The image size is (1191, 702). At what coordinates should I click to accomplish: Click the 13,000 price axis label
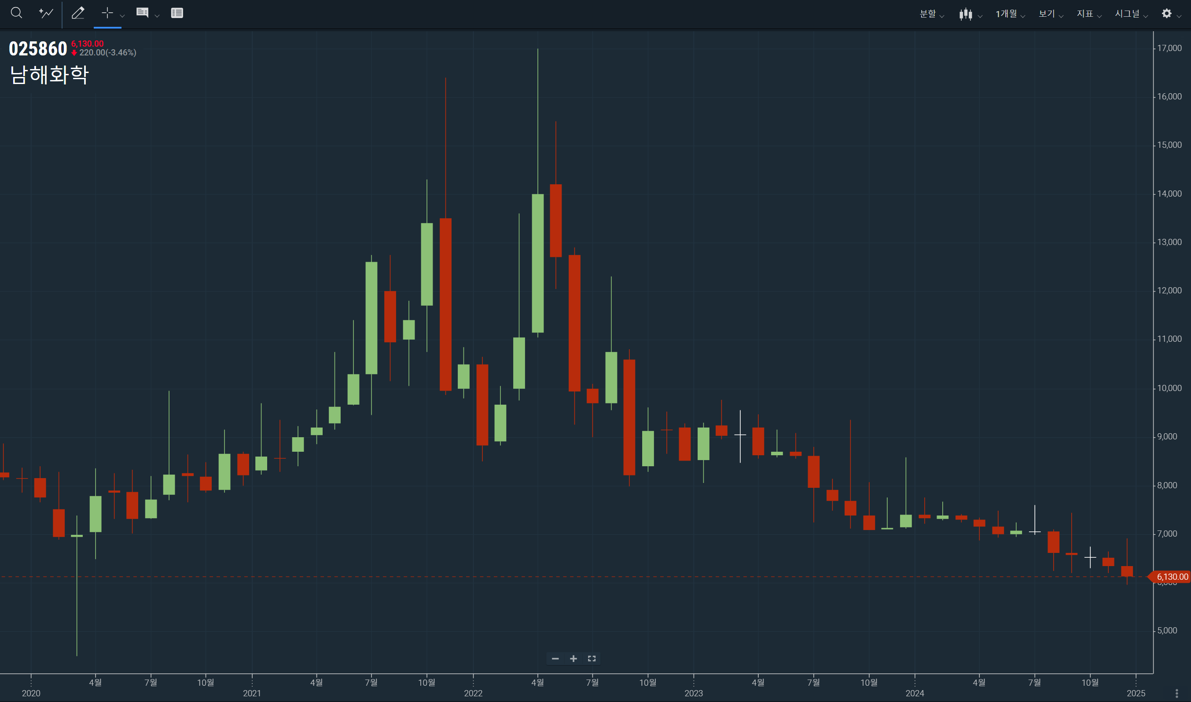1169,242
